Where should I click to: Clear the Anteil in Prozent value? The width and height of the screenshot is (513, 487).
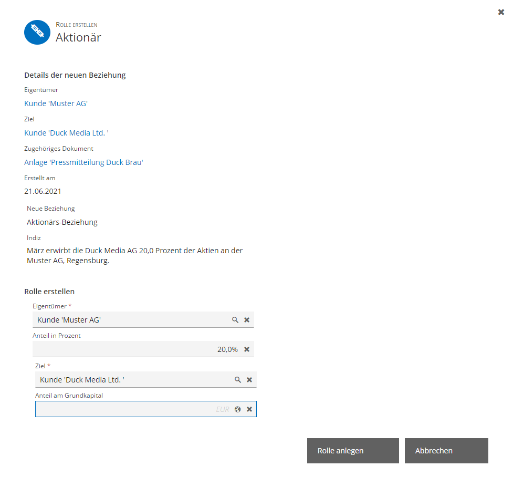click(x=247, y=349)
